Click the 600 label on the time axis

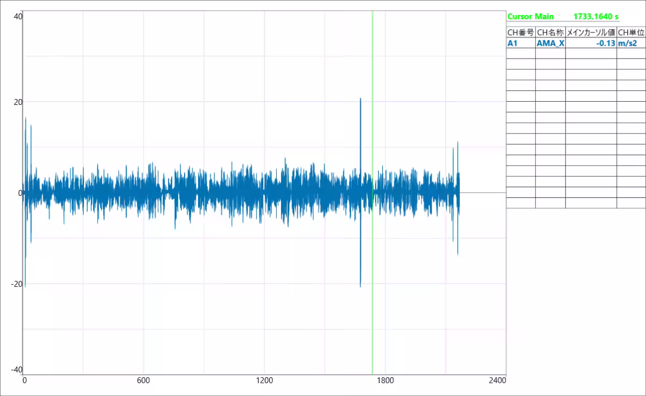click(x=143, y=380)
